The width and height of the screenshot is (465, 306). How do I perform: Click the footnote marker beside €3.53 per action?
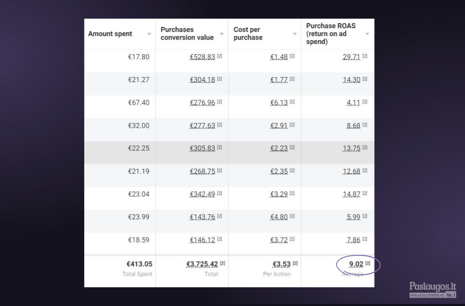point(295,263)
